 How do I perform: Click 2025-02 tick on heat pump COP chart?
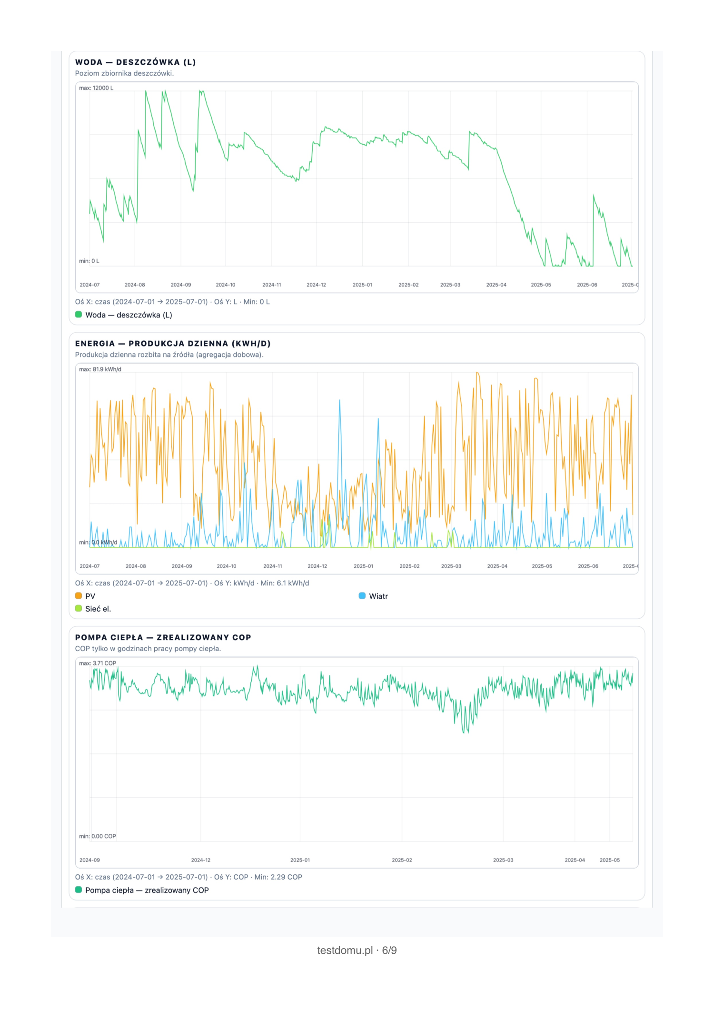tap(402, 860)
